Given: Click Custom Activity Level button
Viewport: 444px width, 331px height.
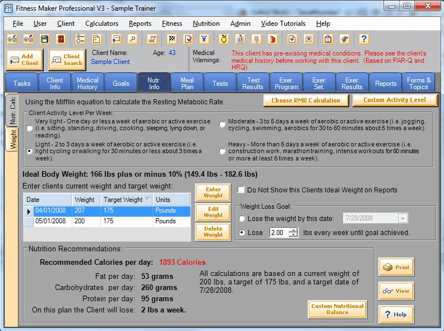Looking at the screenshot, I should (395, 100).
